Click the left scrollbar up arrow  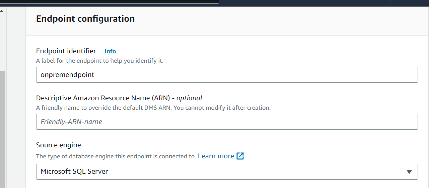[2, 11]
